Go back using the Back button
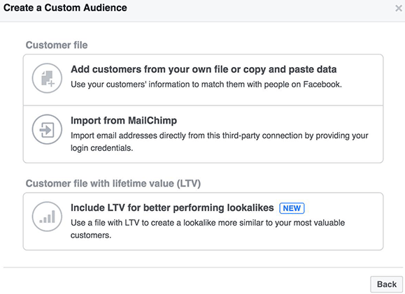This screenshot has height=294, width=405. click(x=386, y=284)
